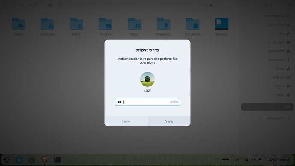
Task: Open the network tray icon
Action: (x=260, y=160)
